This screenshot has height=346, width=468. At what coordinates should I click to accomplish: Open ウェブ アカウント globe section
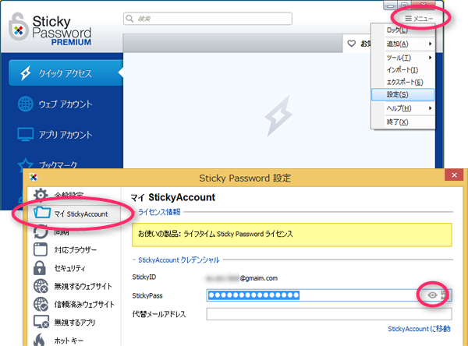point(55,104)
